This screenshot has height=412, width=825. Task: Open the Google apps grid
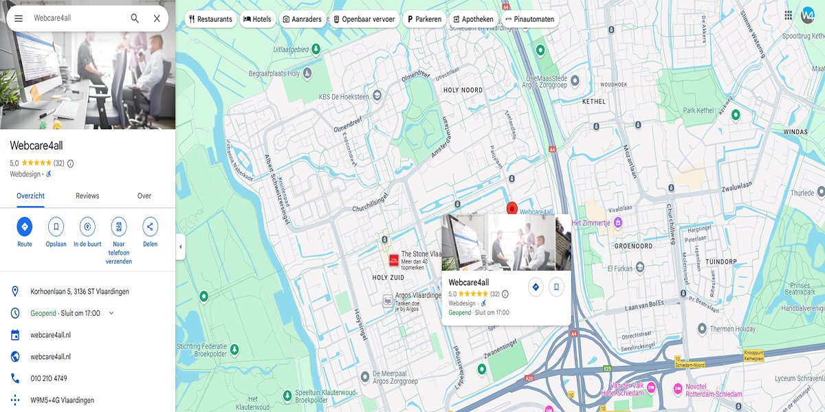point(788,15)
